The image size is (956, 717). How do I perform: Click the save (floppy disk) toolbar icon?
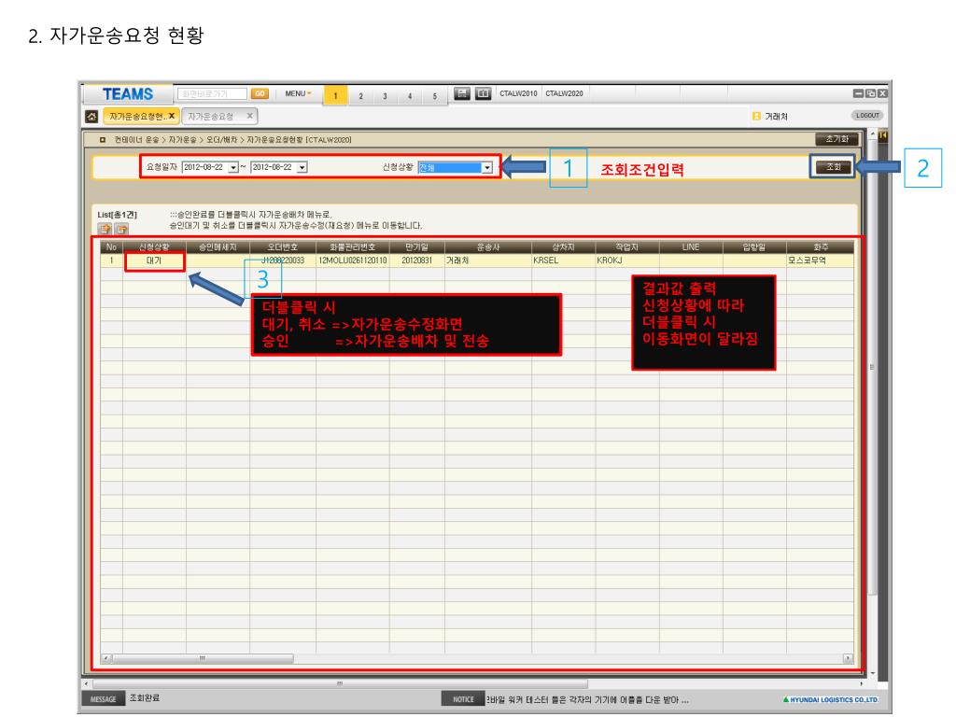coord(462,93)
